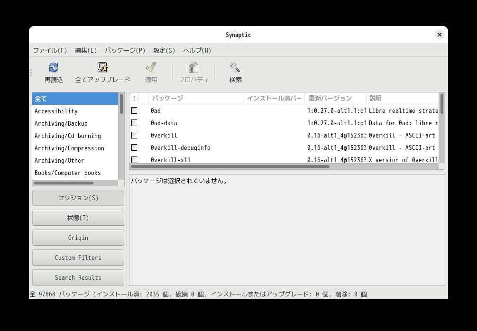Click the セクション(S) filter button
The height and width of the screenshot is (331, 477).
pos(78,198)
